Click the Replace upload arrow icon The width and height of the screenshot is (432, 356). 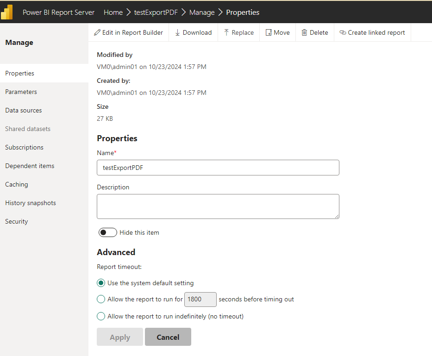click(226, 32)
